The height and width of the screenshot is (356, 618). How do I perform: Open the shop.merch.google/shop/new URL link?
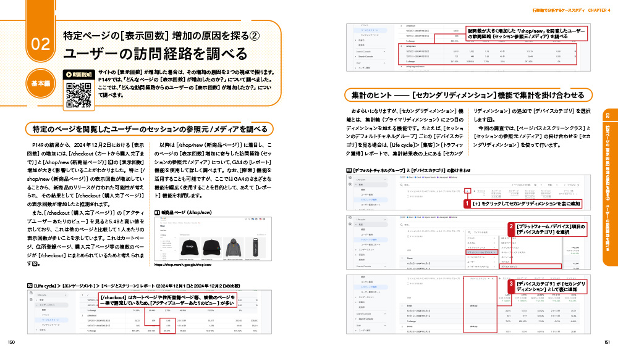point(182,265)
